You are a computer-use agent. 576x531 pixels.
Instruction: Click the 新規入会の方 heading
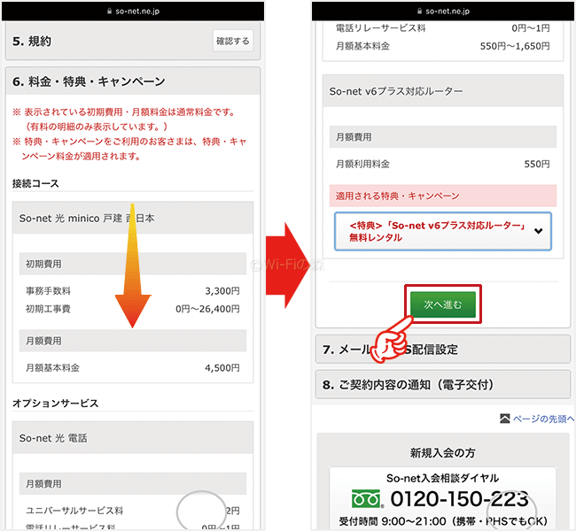443,453
